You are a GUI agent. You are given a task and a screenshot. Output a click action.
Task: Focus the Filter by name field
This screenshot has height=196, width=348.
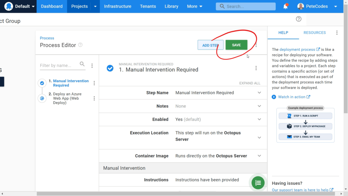(63, 65)
